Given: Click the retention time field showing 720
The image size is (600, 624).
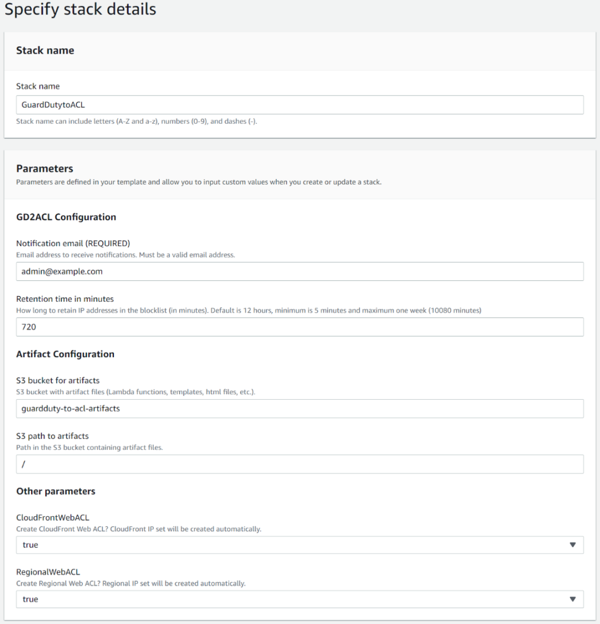Looking at the screenshot, I should (300, 327).
